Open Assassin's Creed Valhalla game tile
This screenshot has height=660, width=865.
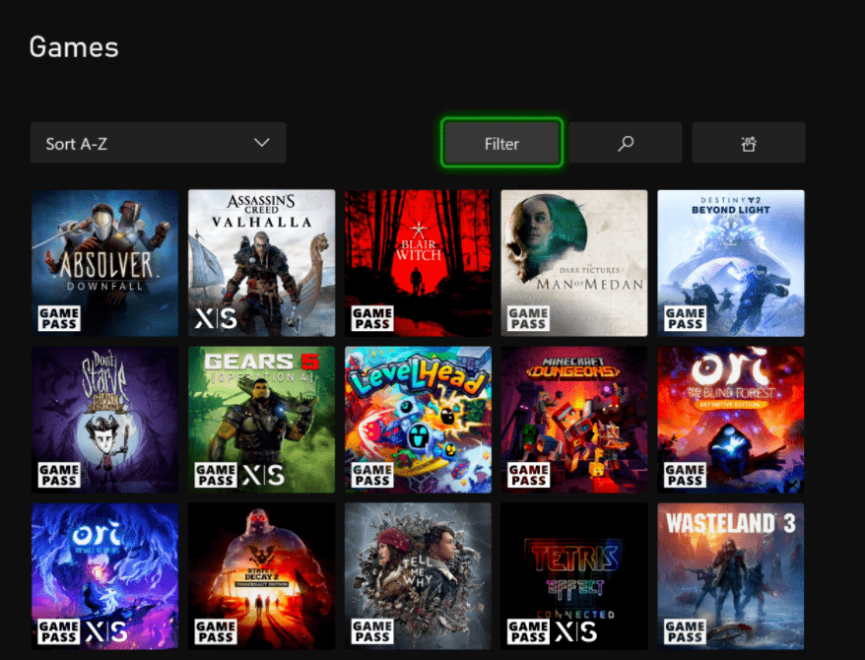tap(261, 263)
